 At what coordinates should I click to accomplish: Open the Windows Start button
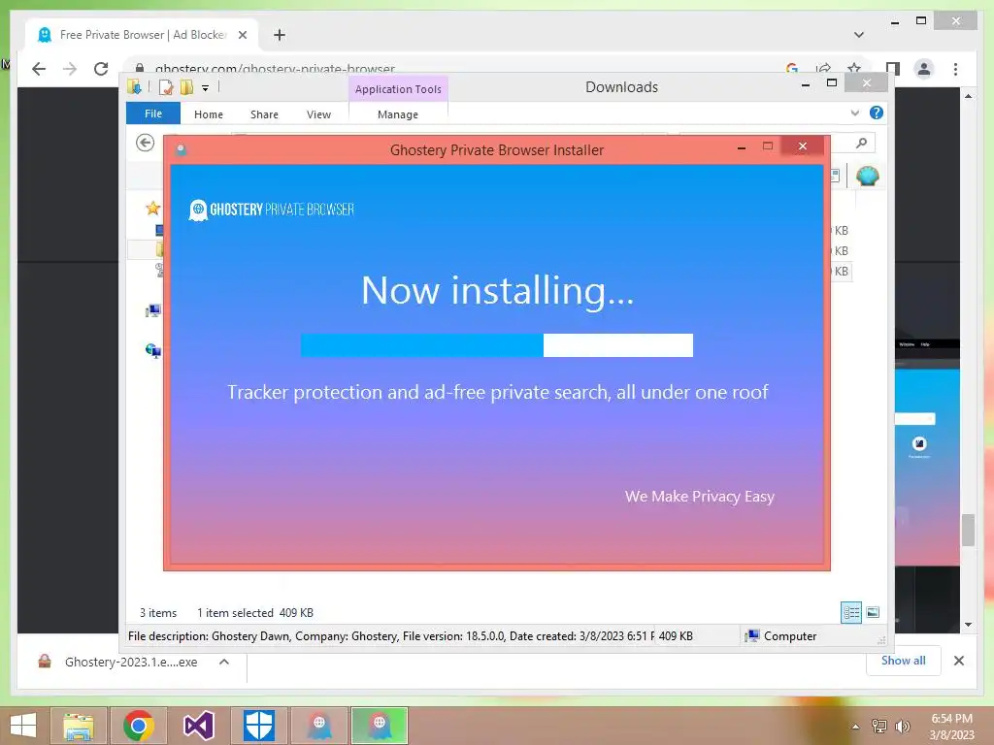23,726
